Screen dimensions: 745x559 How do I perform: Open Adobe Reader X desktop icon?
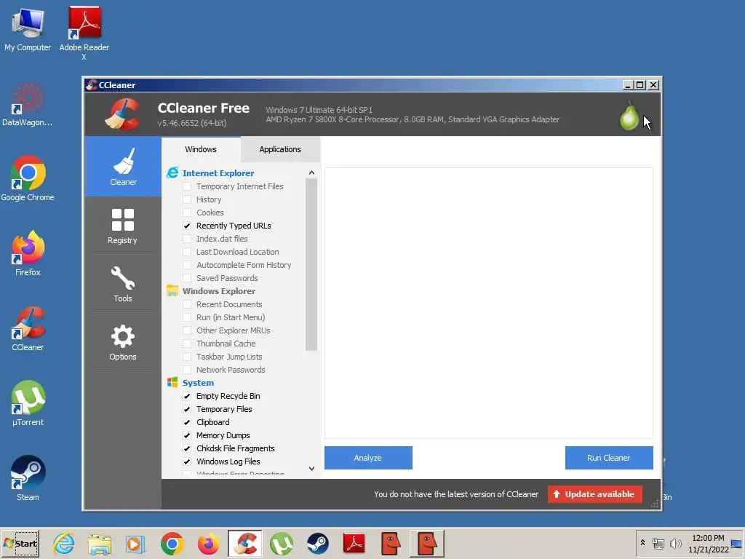point(84,33)
